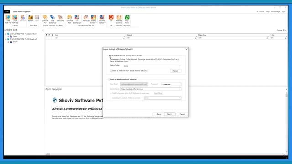Click the From column header

click(90, 35)
